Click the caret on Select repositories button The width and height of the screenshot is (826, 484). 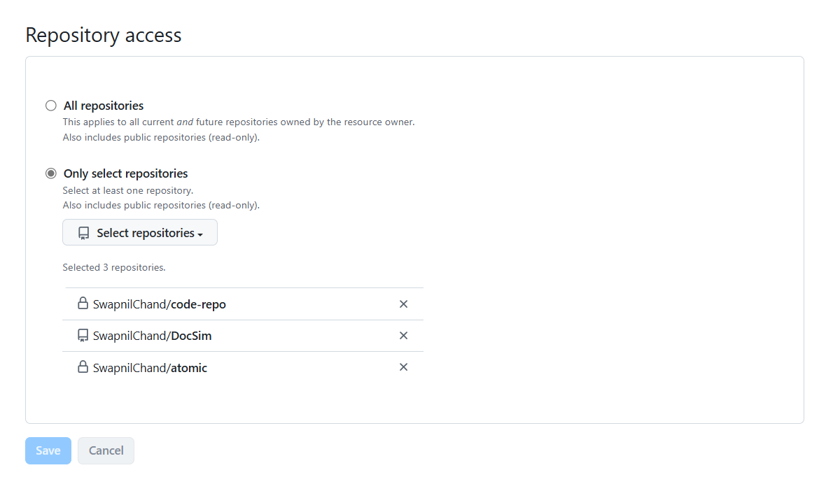pyautogui.click(x=200, y=233)
